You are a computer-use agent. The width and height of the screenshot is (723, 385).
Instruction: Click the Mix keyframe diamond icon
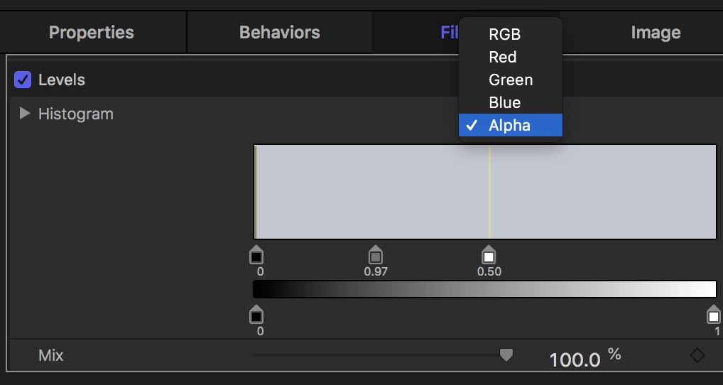697,355
